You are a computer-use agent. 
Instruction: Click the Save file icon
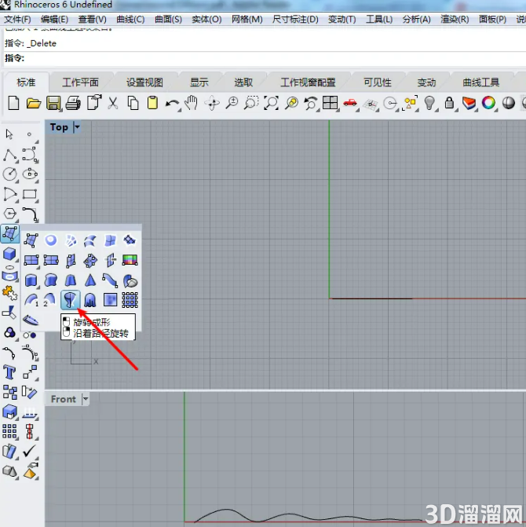pyautogui.click(x=53, y=103)
